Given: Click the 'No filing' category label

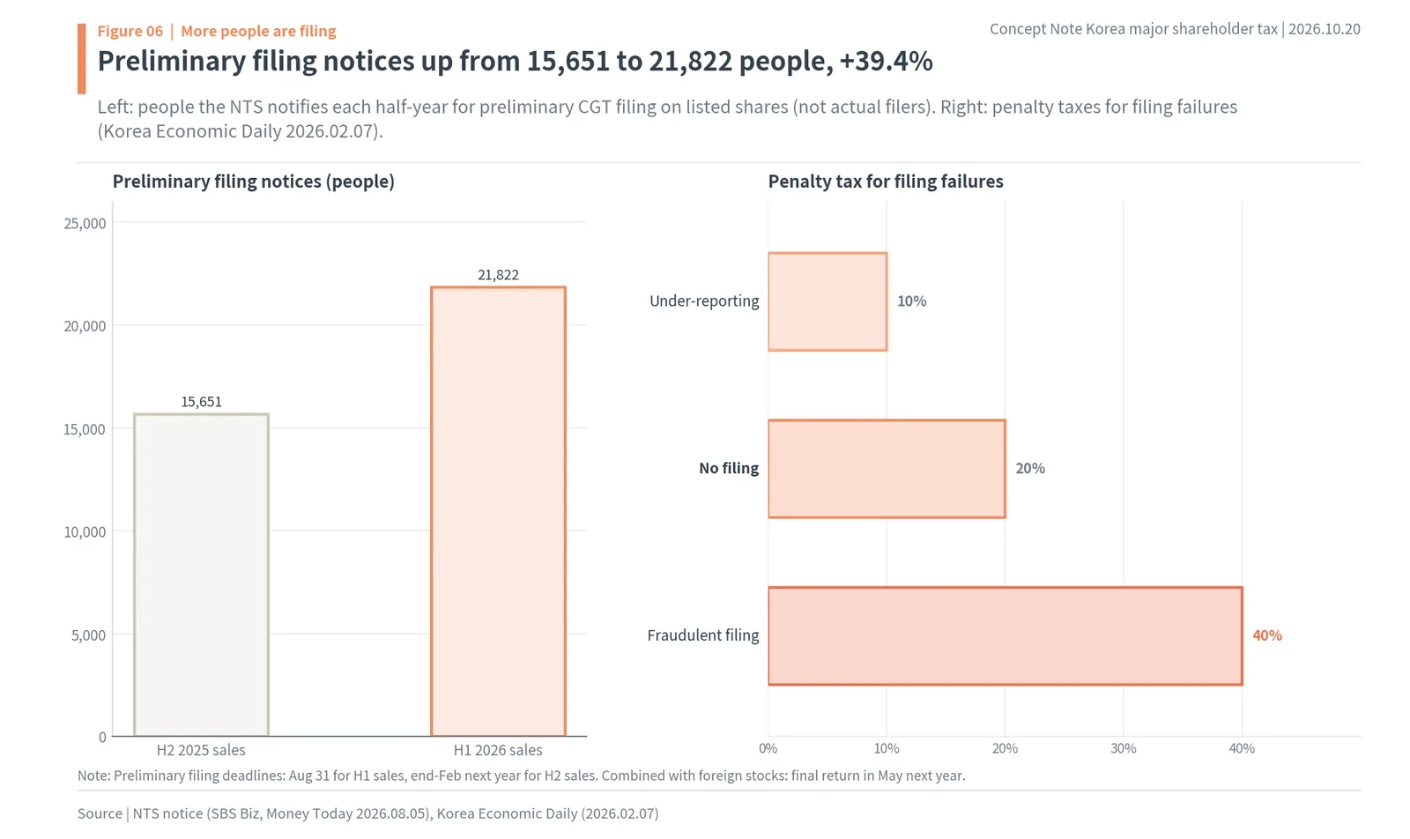Looking at the screenshot, I should click(x=729, y=468).
